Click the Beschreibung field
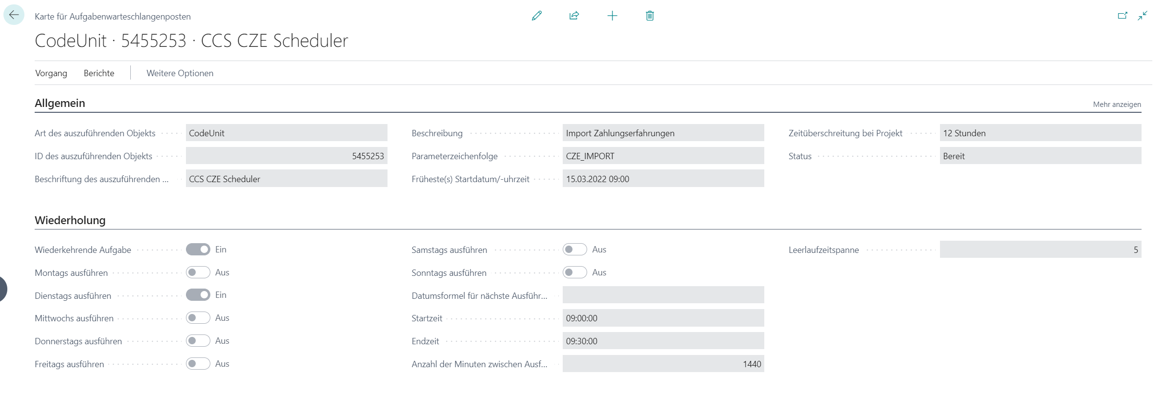 point(663,133)
